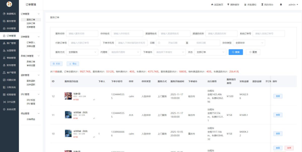The height and width of the screenshot is (152, 302).
Task: Select 分销佣金 in the submenu
Action: (x=31, y=119)
